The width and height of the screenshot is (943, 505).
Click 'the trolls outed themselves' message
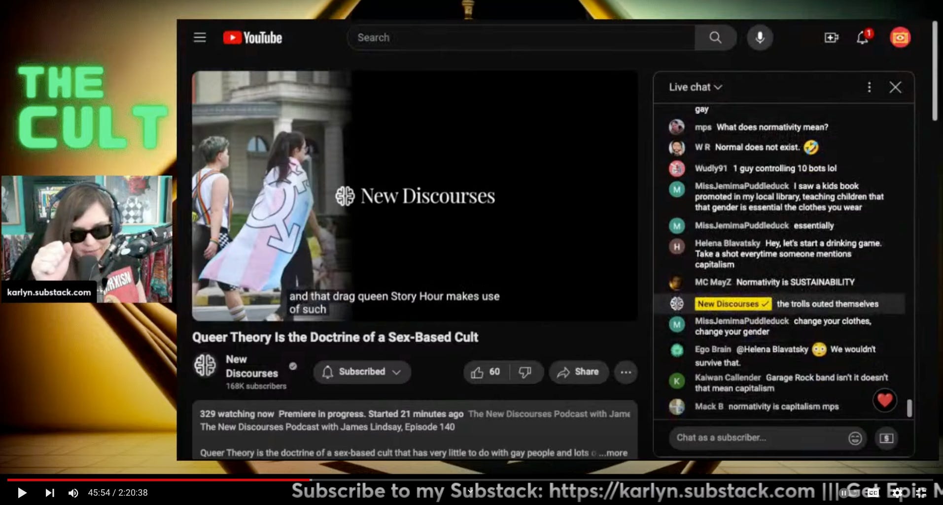(x=827, y=304)
